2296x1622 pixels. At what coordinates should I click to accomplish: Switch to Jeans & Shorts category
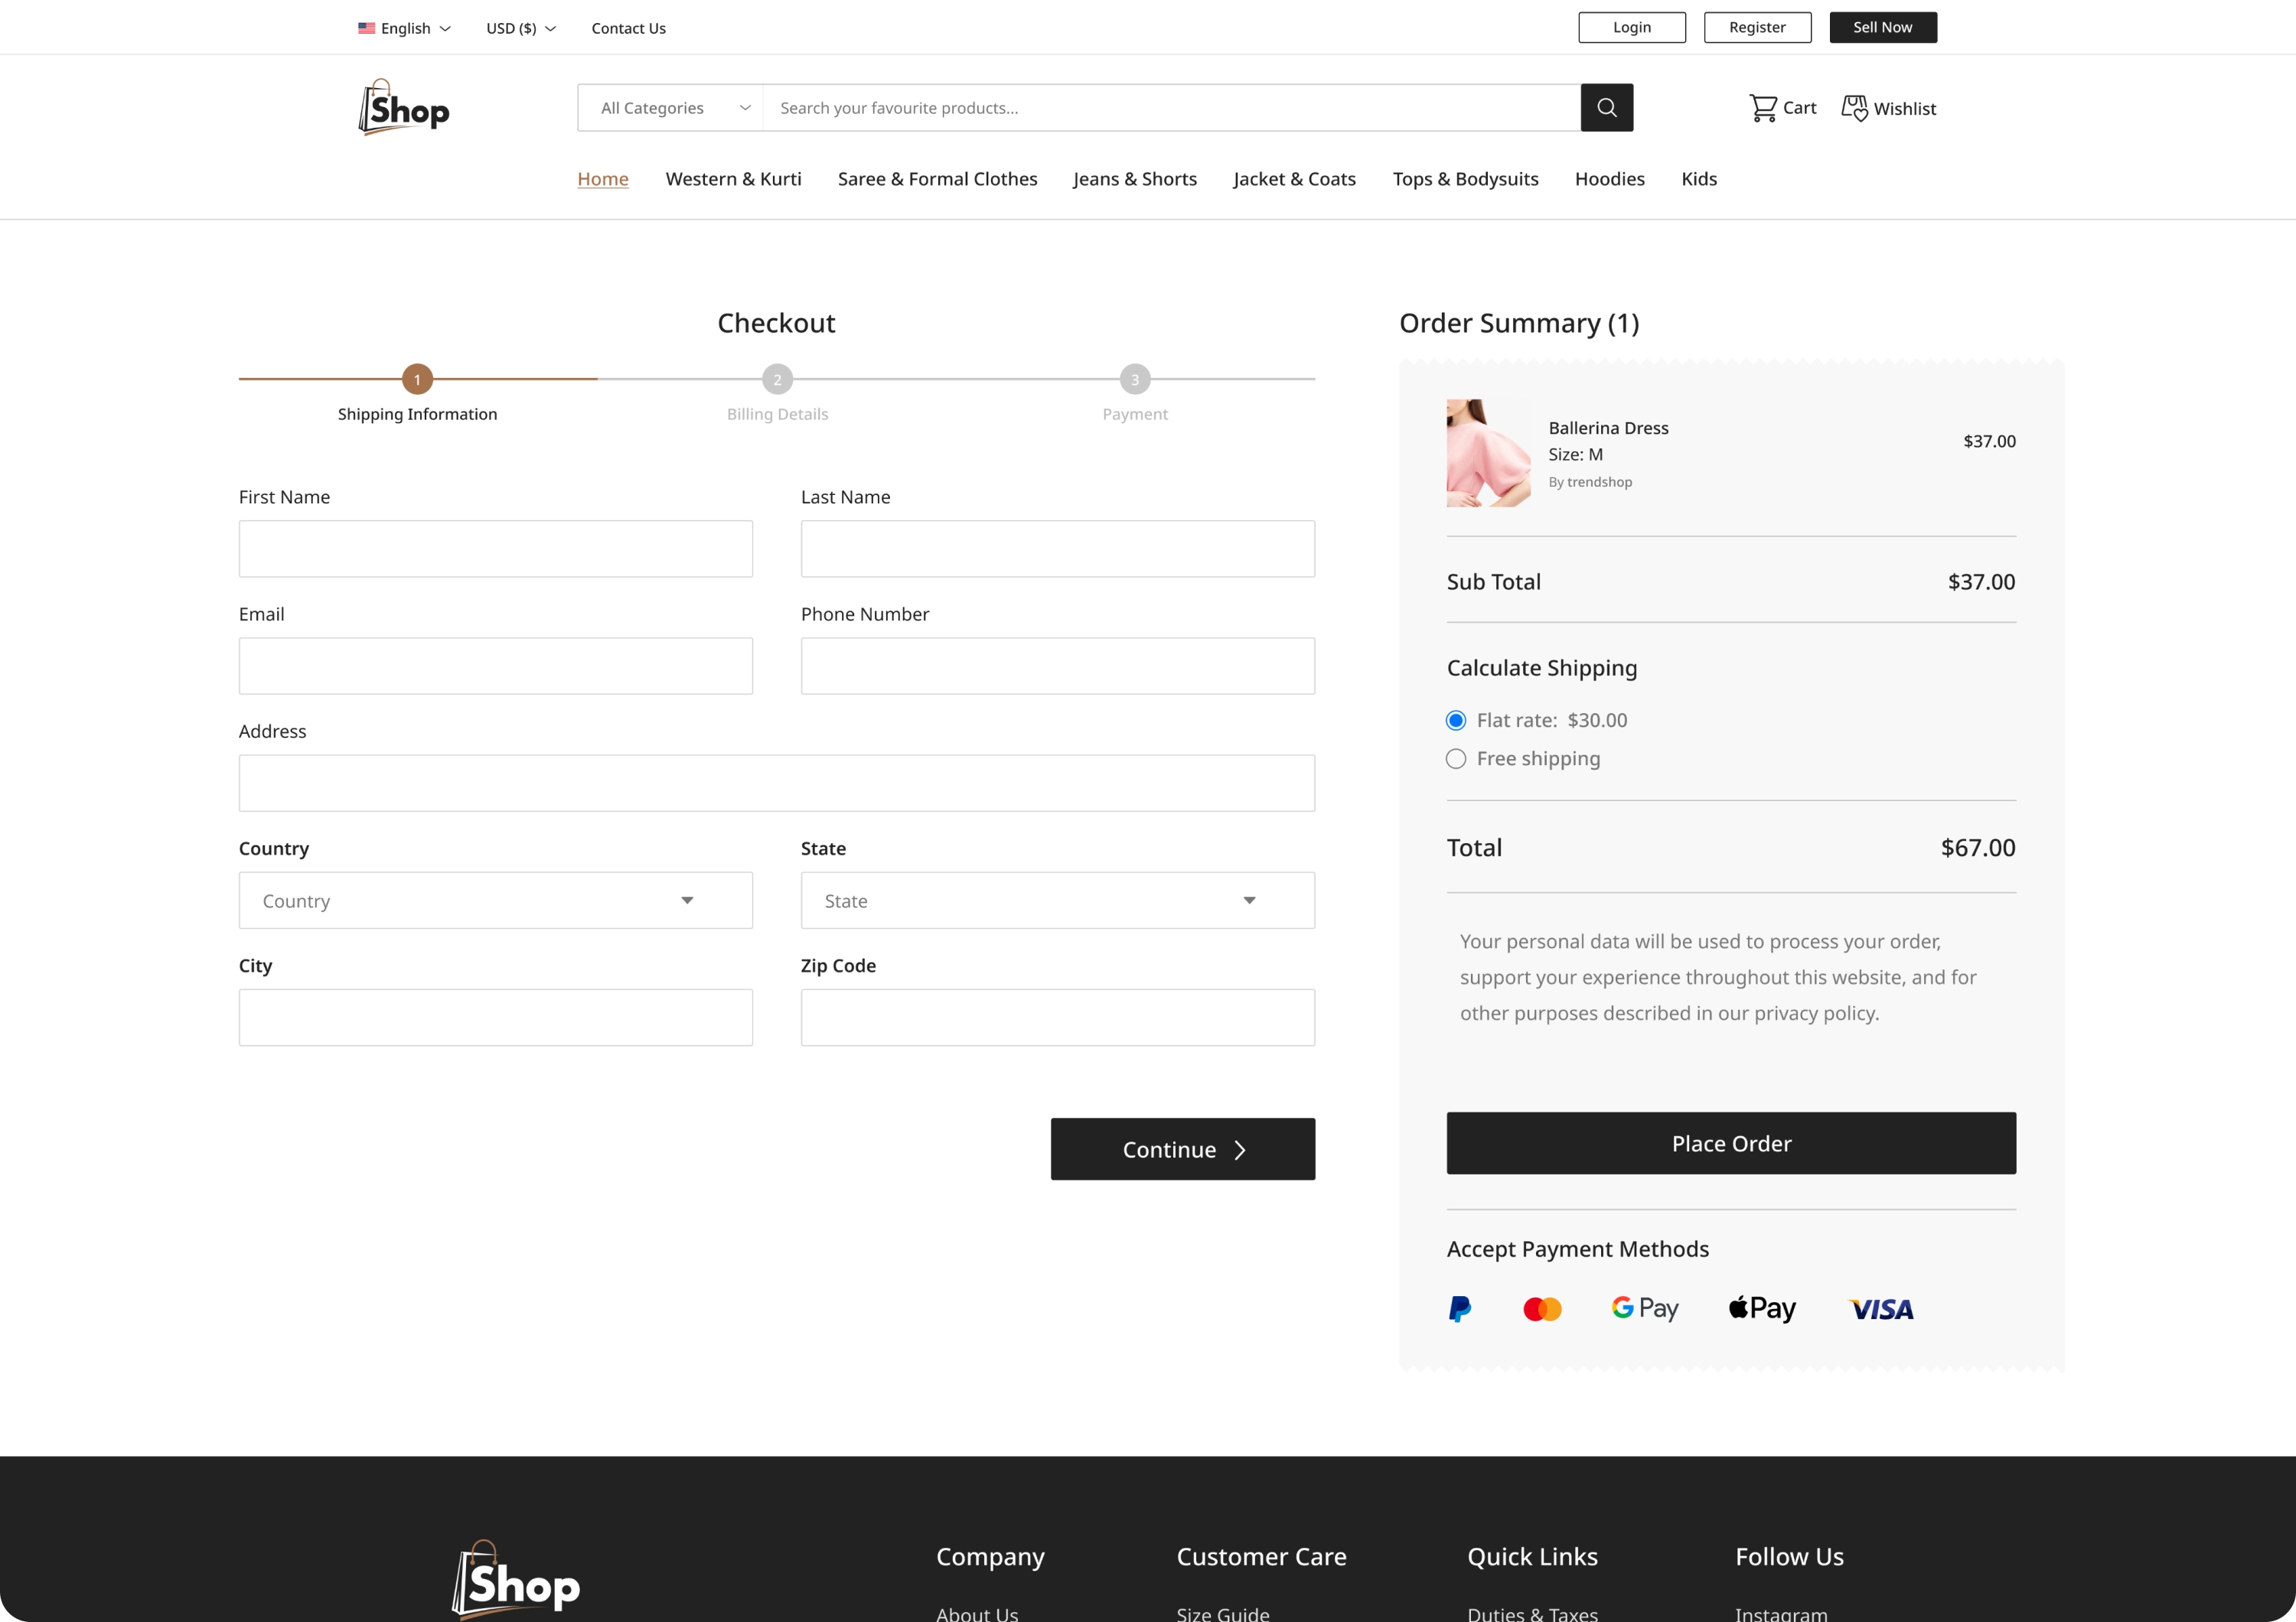tap(1134, 179)
